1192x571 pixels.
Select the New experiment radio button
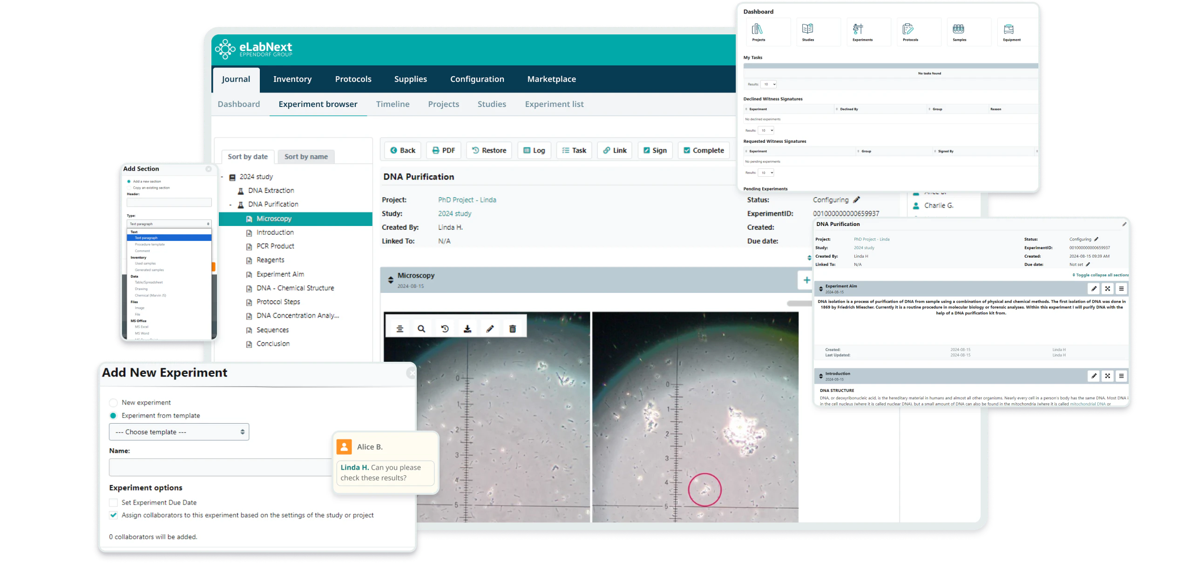click(x=113, y=402)
